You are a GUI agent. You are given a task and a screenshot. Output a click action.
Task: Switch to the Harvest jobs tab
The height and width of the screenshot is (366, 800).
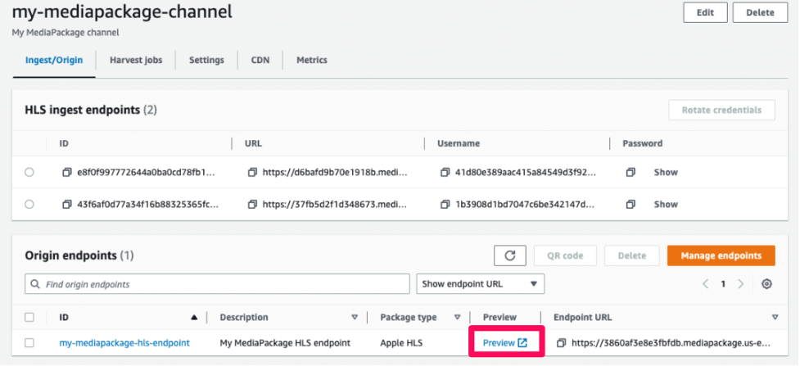[x=136, y=60]
